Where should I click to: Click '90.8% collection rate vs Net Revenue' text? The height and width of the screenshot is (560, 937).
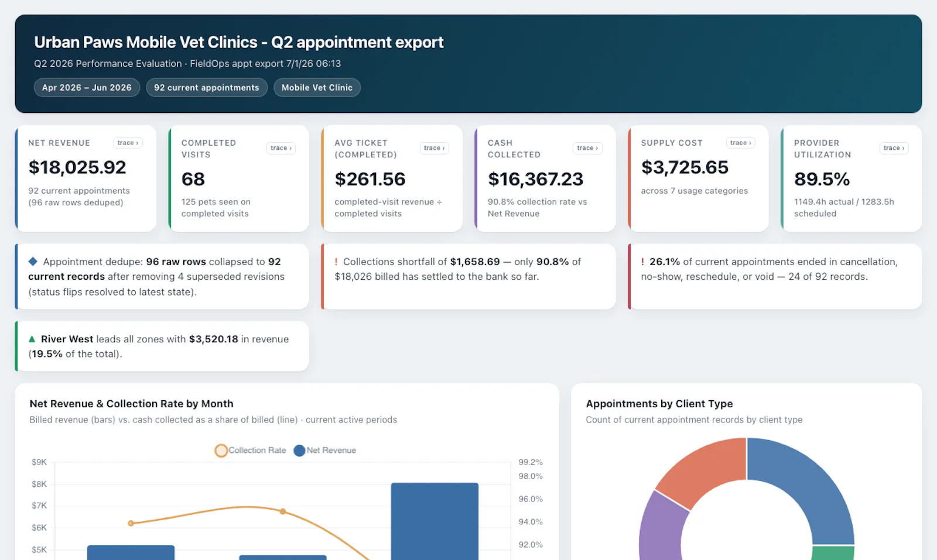click(538, 208)
